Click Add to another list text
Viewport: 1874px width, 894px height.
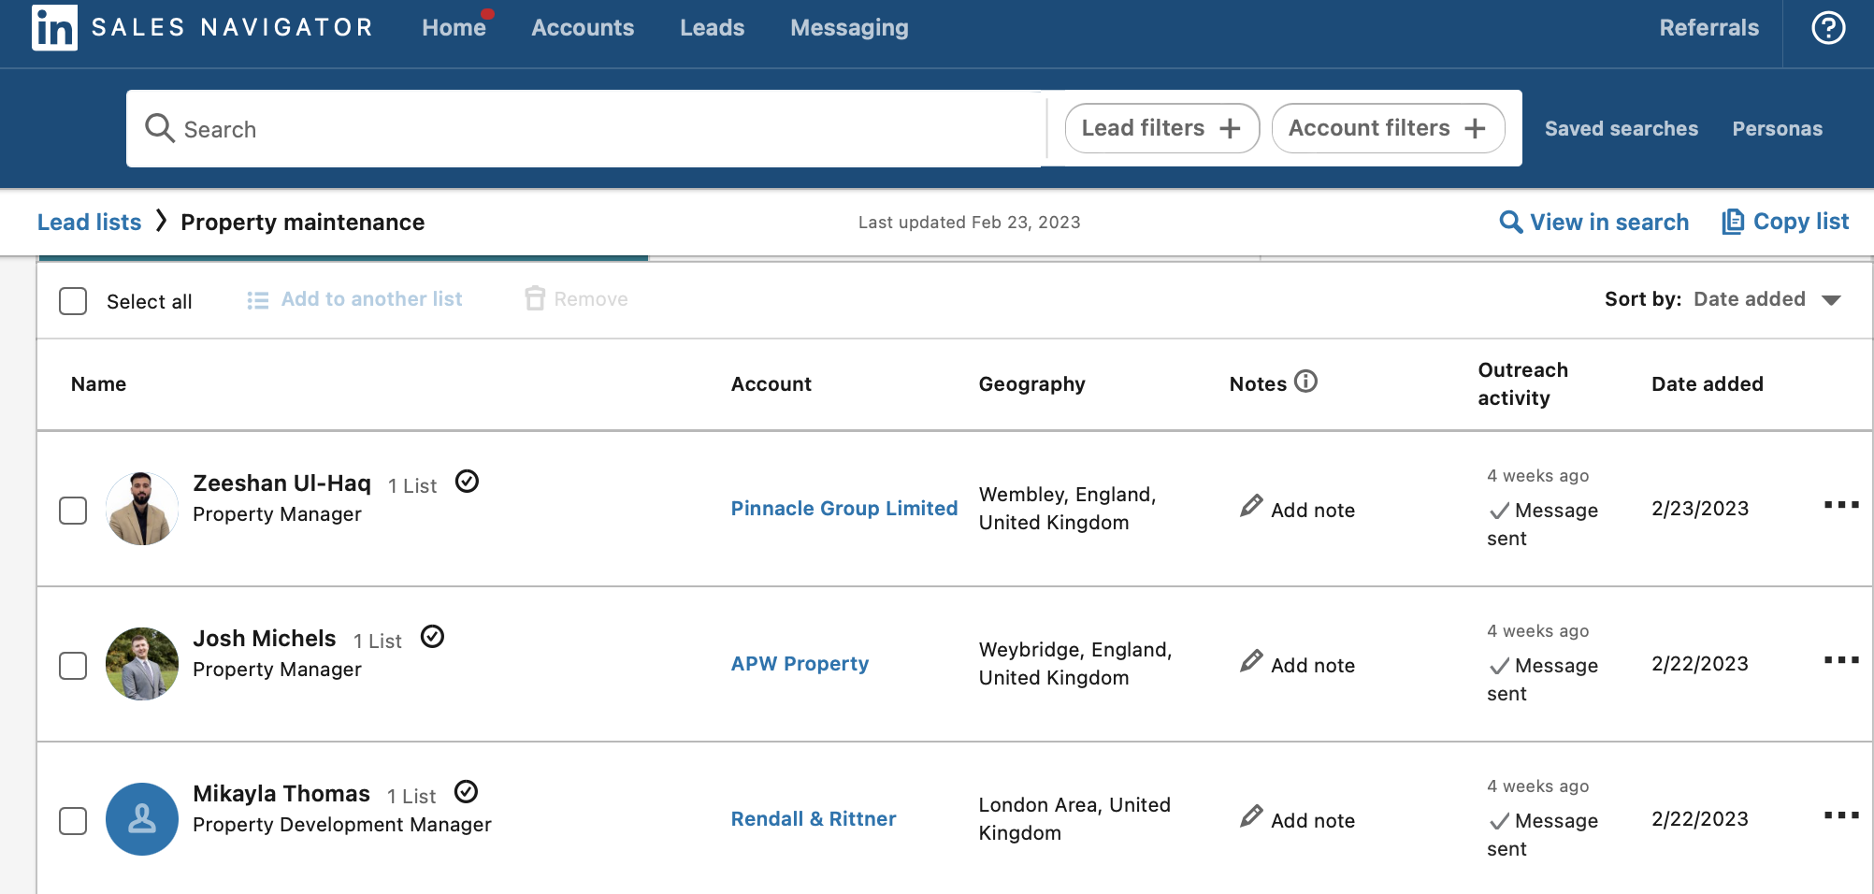371,299
